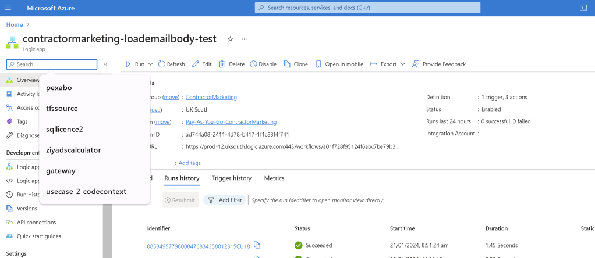The image size is (595, 258).
Task: Click the Access control sidebar icon
Action: (x=9, y=107)
